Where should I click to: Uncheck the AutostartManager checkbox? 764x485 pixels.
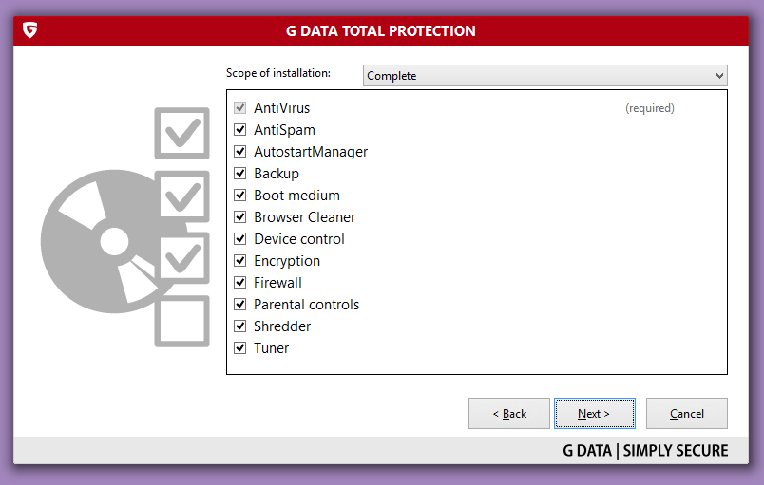tap(240, 152)
